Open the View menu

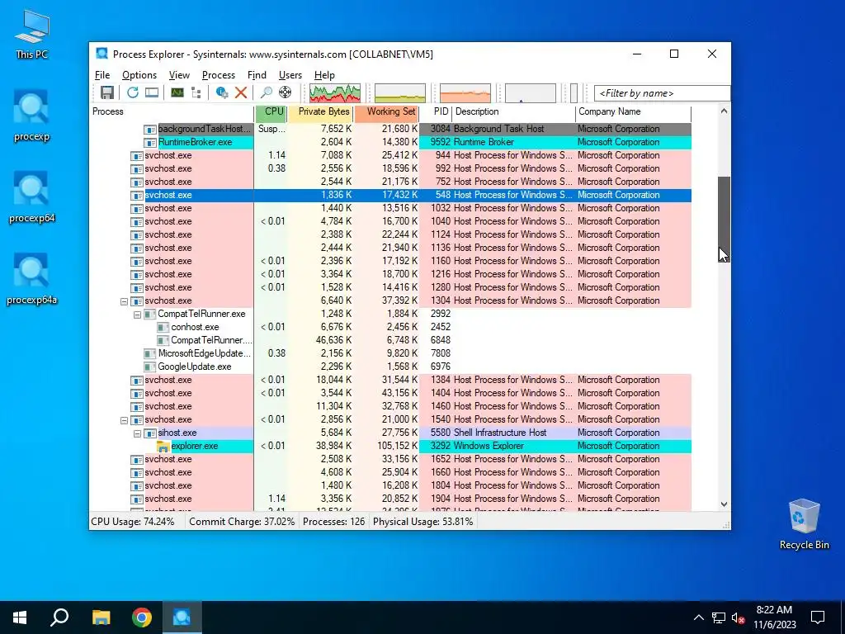point(179,75)
